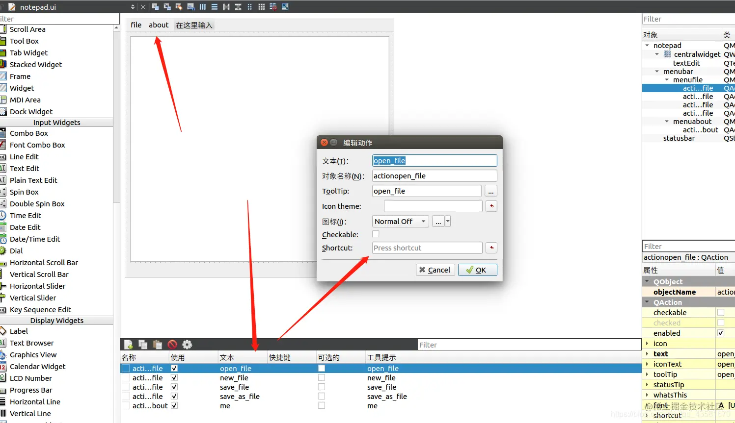The width and height of the screenshot is (735, 423).
Task: Select the save_as_file action row
Action: coord(381,397)
